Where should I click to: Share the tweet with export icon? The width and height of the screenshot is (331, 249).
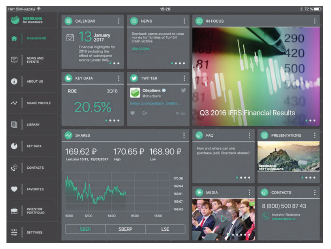(145, 113)
